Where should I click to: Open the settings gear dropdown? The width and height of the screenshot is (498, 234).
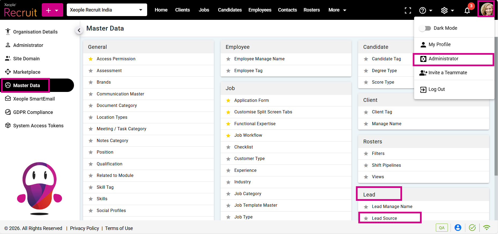coord(447,10)
